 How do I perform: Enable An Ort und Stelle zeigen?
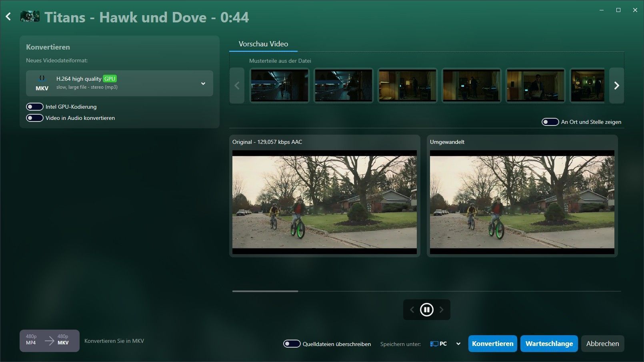pyautogui.click(x=550, y=122)
